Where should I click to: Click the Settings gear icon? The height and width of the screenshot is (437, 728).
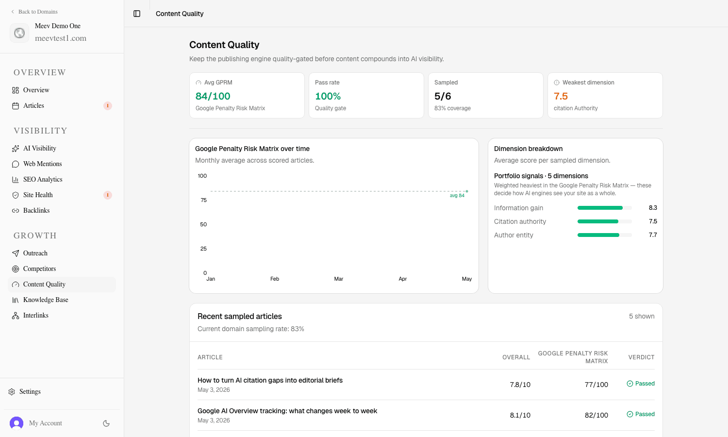12,392
